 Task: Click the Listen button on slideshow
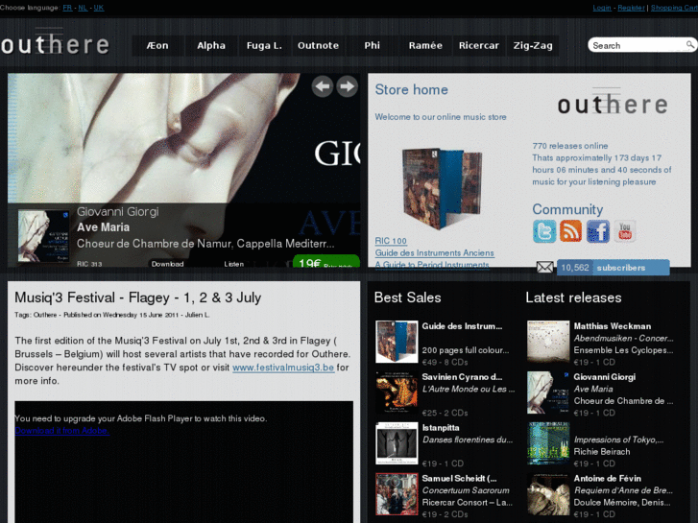coord(233,264)
